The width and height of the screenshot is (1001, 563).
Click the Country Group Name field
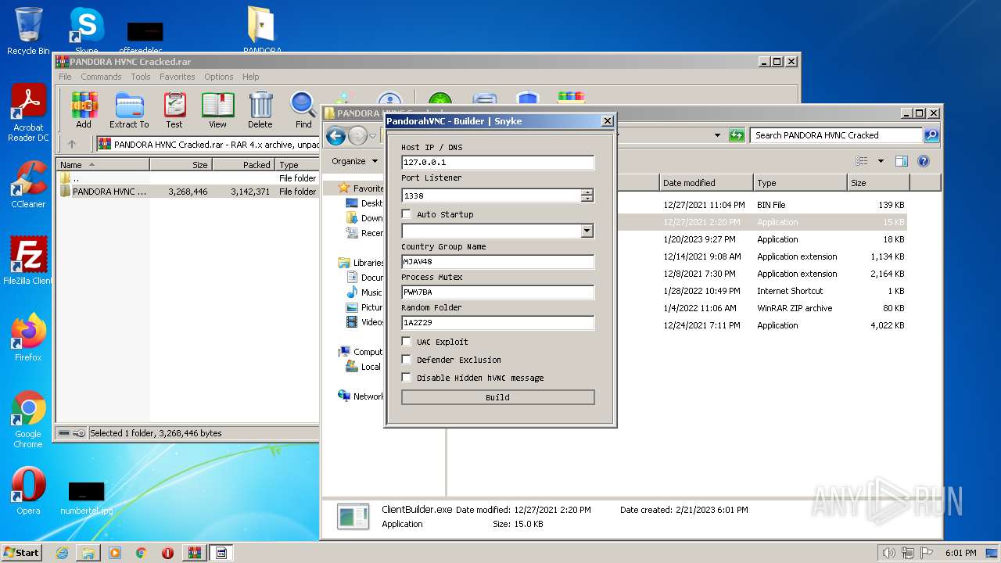[497, 262]
